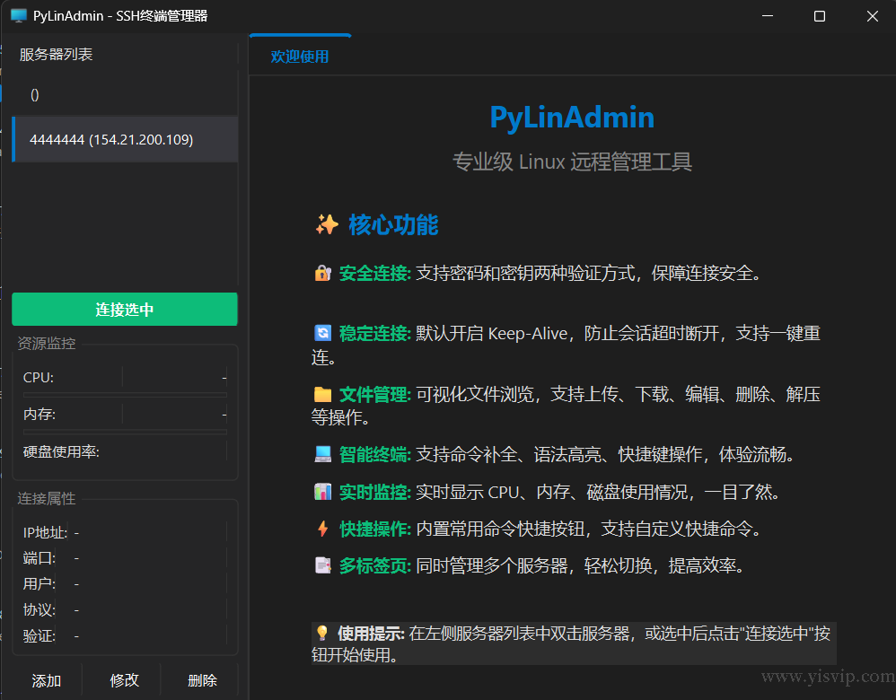Click the lightbulb icon beside 使用提示
Image resolution: width=896 pixels, height=700 pixels.
point(322,634)
